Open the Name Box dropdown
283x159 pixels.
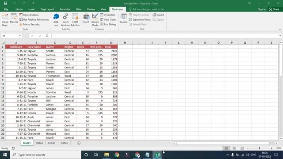20,36
